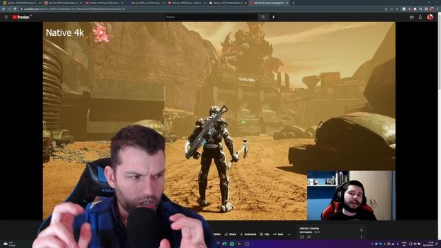Click the Download button under video
This screenshot has width=441, height=248.
248,234
